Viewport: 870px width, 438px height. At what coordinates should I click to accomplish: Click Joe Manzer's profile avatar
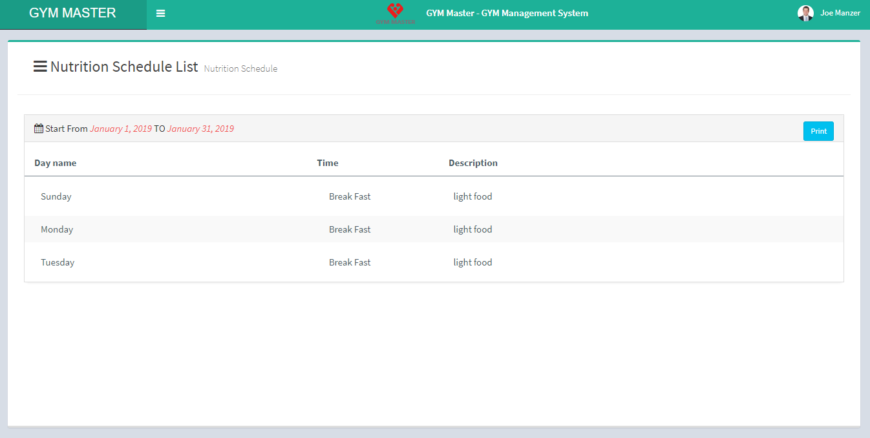point(805,14)
